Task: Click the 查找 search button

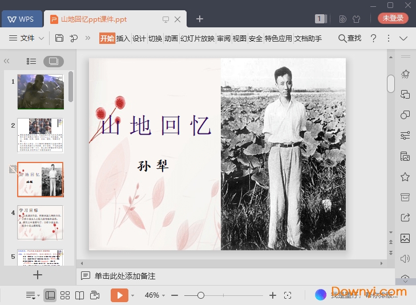Action: (x=350, y=38)
